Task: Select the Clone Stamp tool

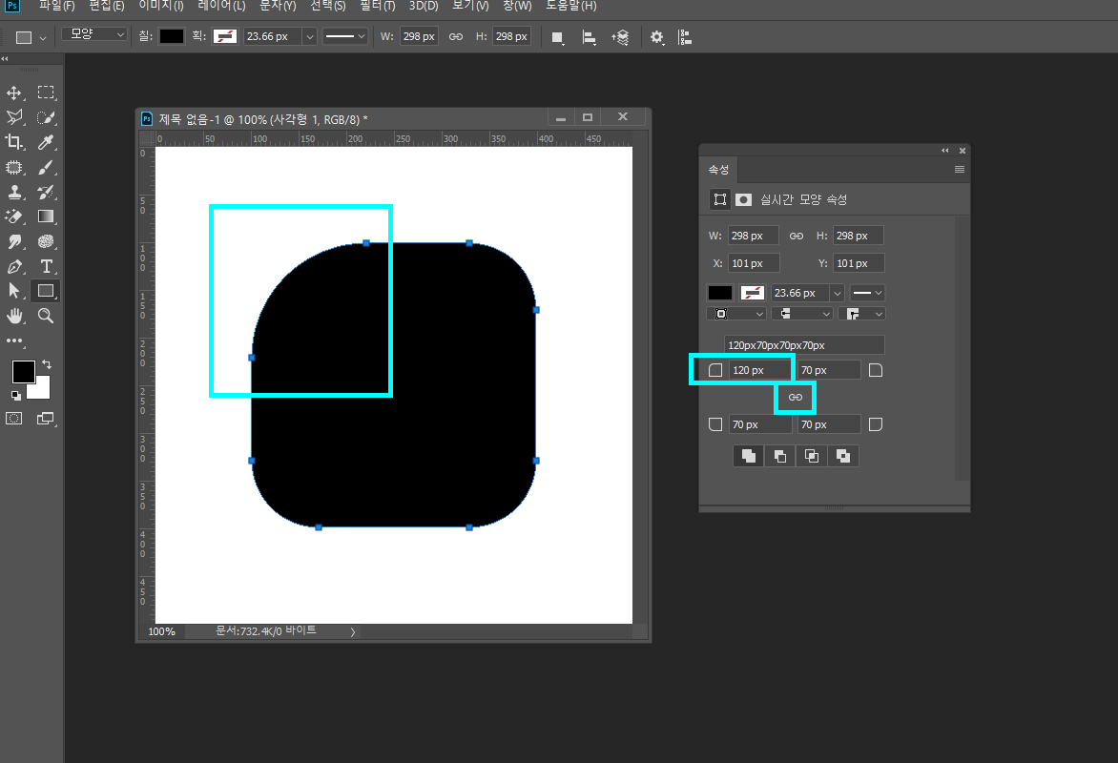Action: (13, 192)
